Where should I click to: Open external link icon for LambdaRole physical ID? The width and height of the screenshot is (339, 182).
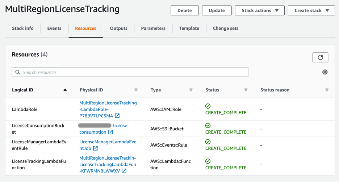(117, 116)
